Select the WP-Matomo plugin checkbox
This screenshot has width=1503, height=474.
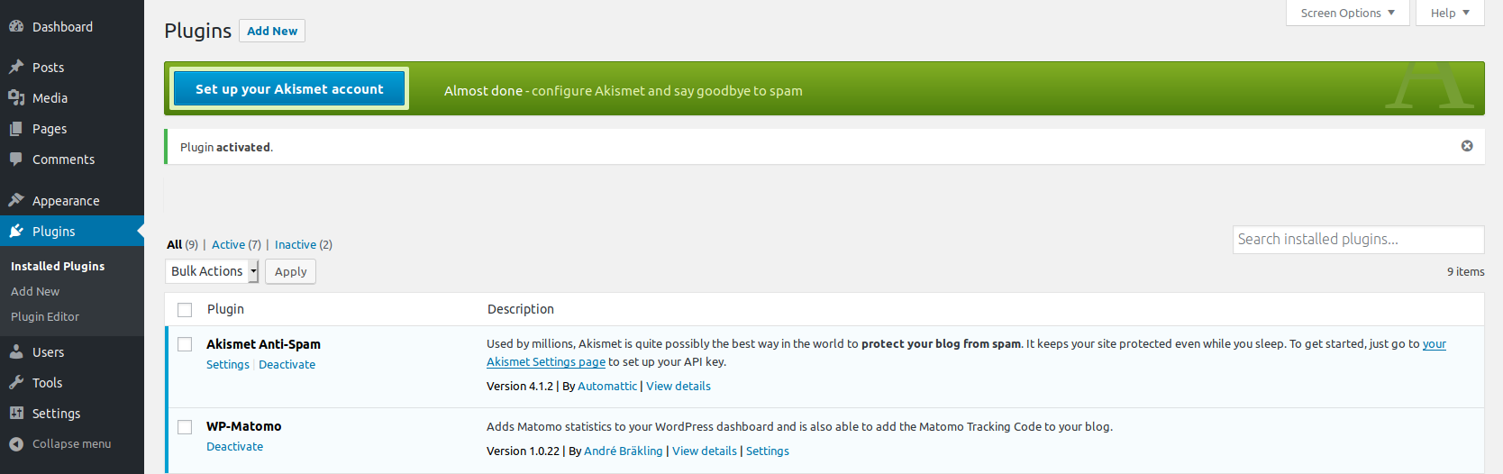[x=185, y=427]
